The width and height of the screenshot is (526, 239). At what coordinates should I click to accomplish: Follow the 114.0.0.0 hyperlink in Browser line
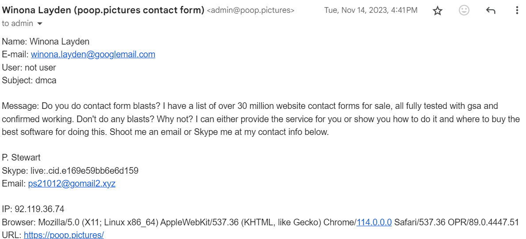pyautogui.click(x=374, y=222)
